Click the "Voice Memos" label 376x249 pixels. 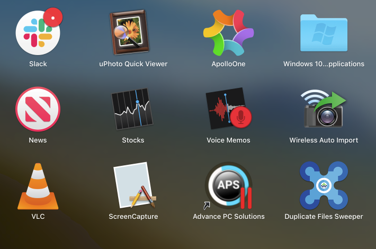(229, 140)
